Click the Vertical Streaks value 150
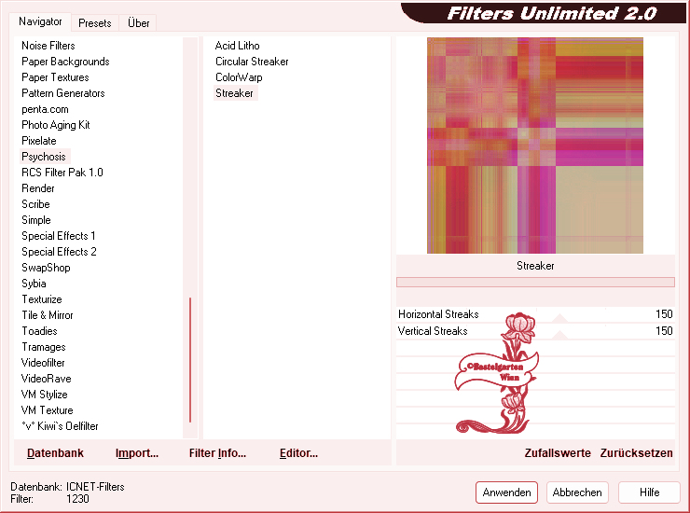The image size is (690, 513). pos(664,331)
